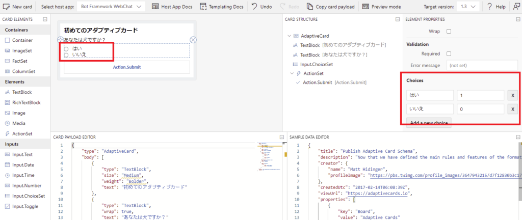This screenshot has height=220, width=522.
Task: Toggle the Wrap checkbox
Action: coord(449,31)
